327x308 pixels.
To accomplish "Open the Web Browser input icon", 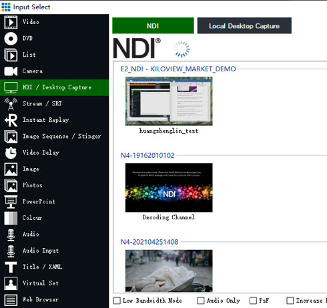I will pyautogui.click(x=11, y=299).
